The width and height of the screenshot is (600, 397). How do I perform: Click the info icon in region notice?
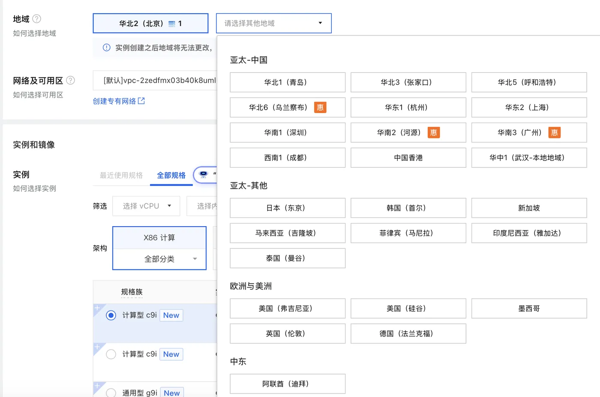(x=107, y=48)
